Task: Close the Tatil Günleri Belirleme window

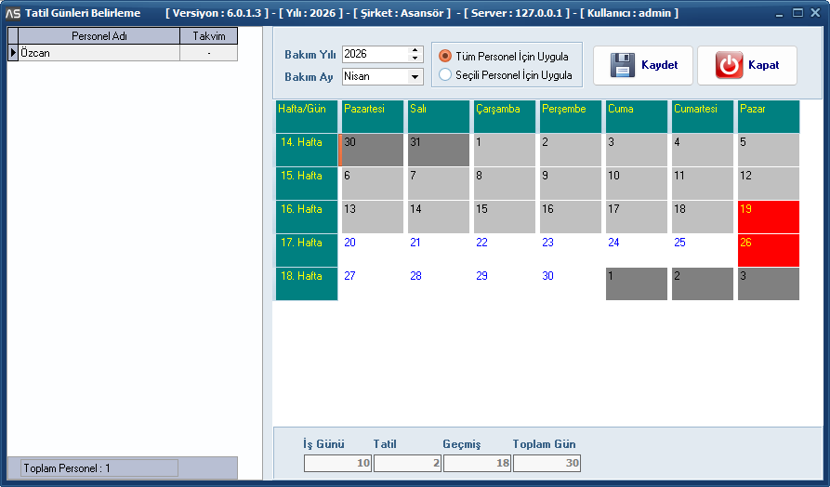Action: (816, 13)
